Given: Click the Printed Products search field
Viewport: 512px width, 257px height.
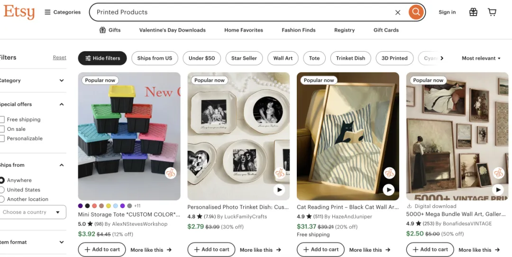Looking at the screenshot, I should pyautogui.click(x=237, y=12).
